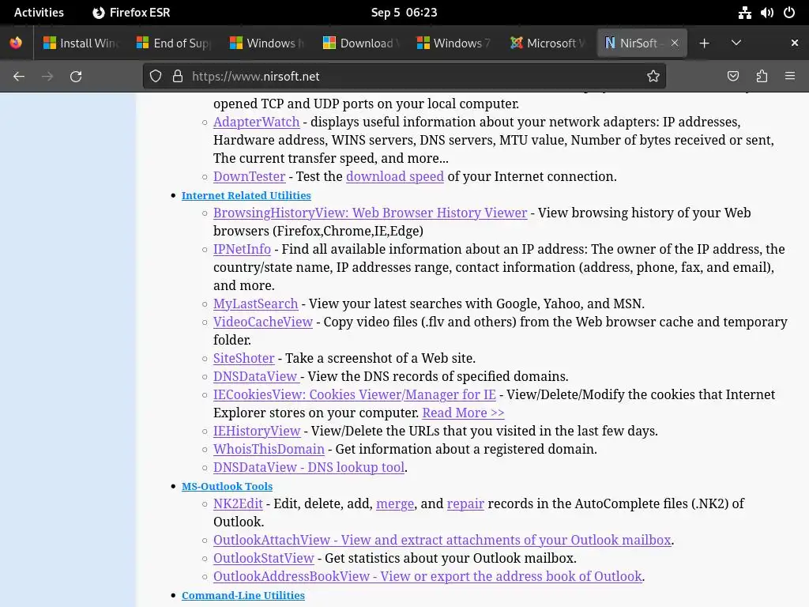The width and height of the screenshot is (809, 607).
Task: Switch to the End of Support tab
Action: (x=174, y=43)
